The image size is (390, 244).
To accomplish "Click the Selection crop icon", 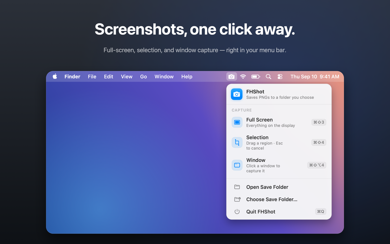I will [x=237, y=142].
